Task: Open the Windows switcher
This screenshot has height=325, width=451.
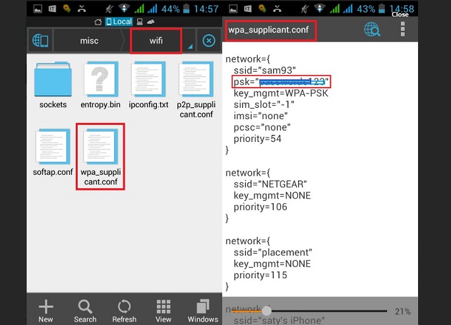Action: tap(202, 311)
